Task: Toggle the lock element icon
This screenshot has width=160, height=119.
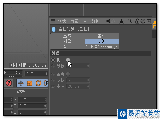Action: (137, 21)
